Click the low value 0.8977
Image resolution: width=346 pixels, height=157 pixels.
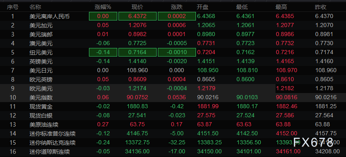click(246, 34)
